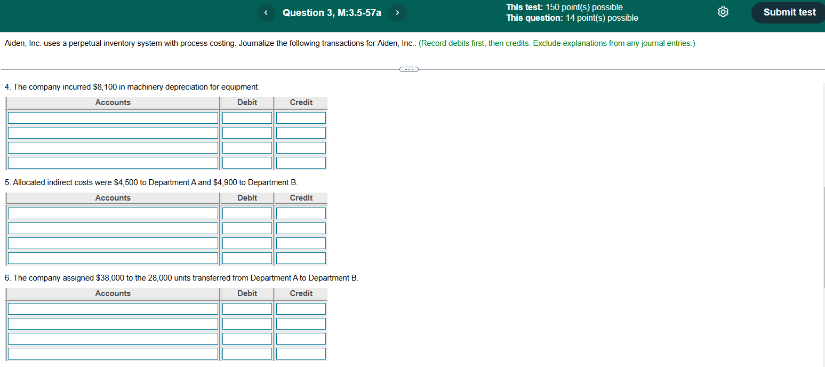The width and height of the screenshot is (825, 367).
Task: Click fourth credit field in transaction 5
Action: click(x=301, y=258)
